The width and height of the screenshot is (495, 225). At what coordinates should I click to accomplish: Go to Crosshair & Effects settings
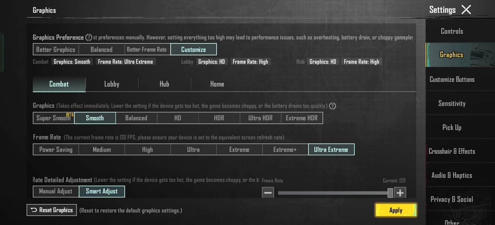pyautogui.click(x=452, y=151)
